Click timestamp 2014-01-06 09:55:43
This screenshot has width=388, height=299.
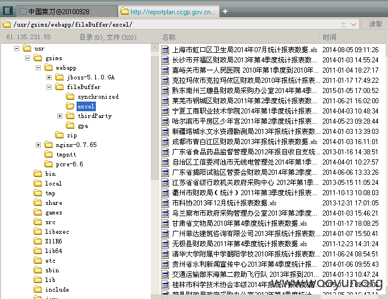coord(351,264)
